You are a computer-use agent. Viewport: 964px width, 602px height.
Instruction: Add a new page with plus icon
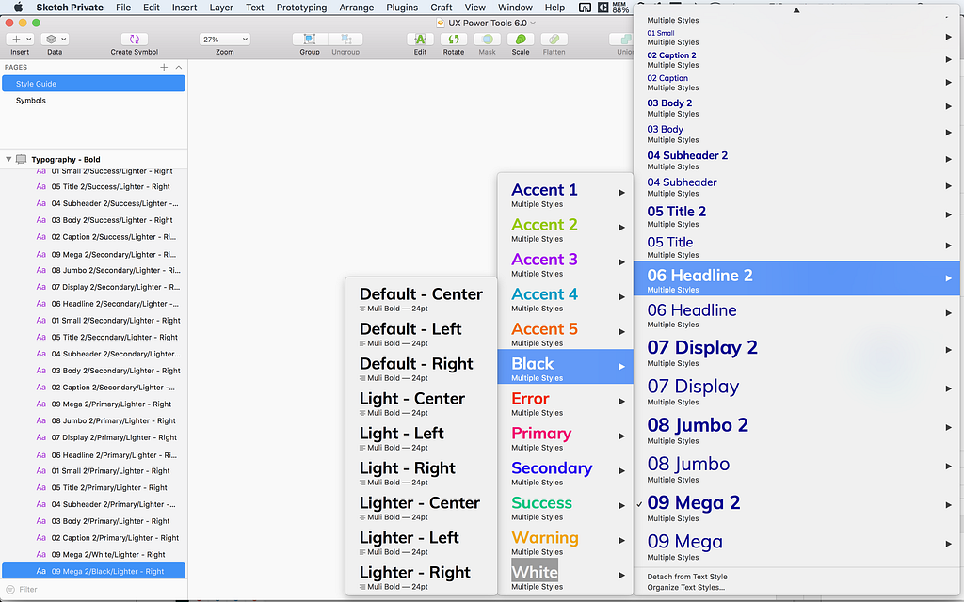click(x=164, y=68)
